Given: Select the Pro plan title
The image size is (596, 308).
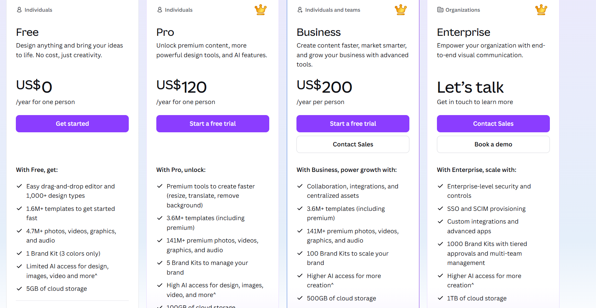Looking at the screenshot, I should 165,32.
